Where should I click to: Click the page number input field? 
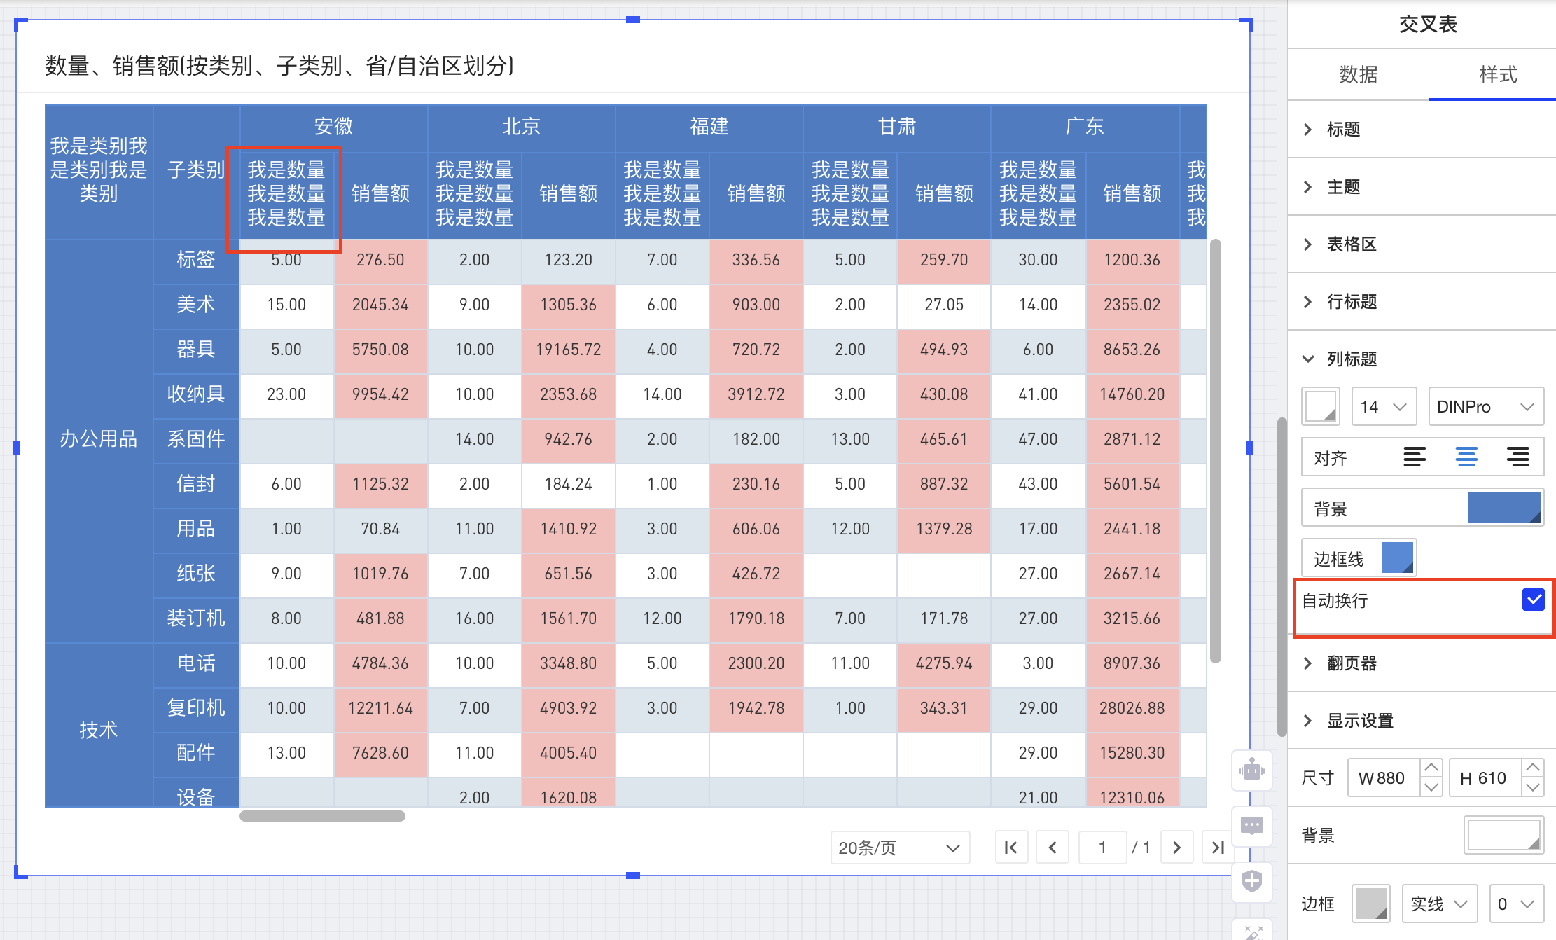point(1102,847)
